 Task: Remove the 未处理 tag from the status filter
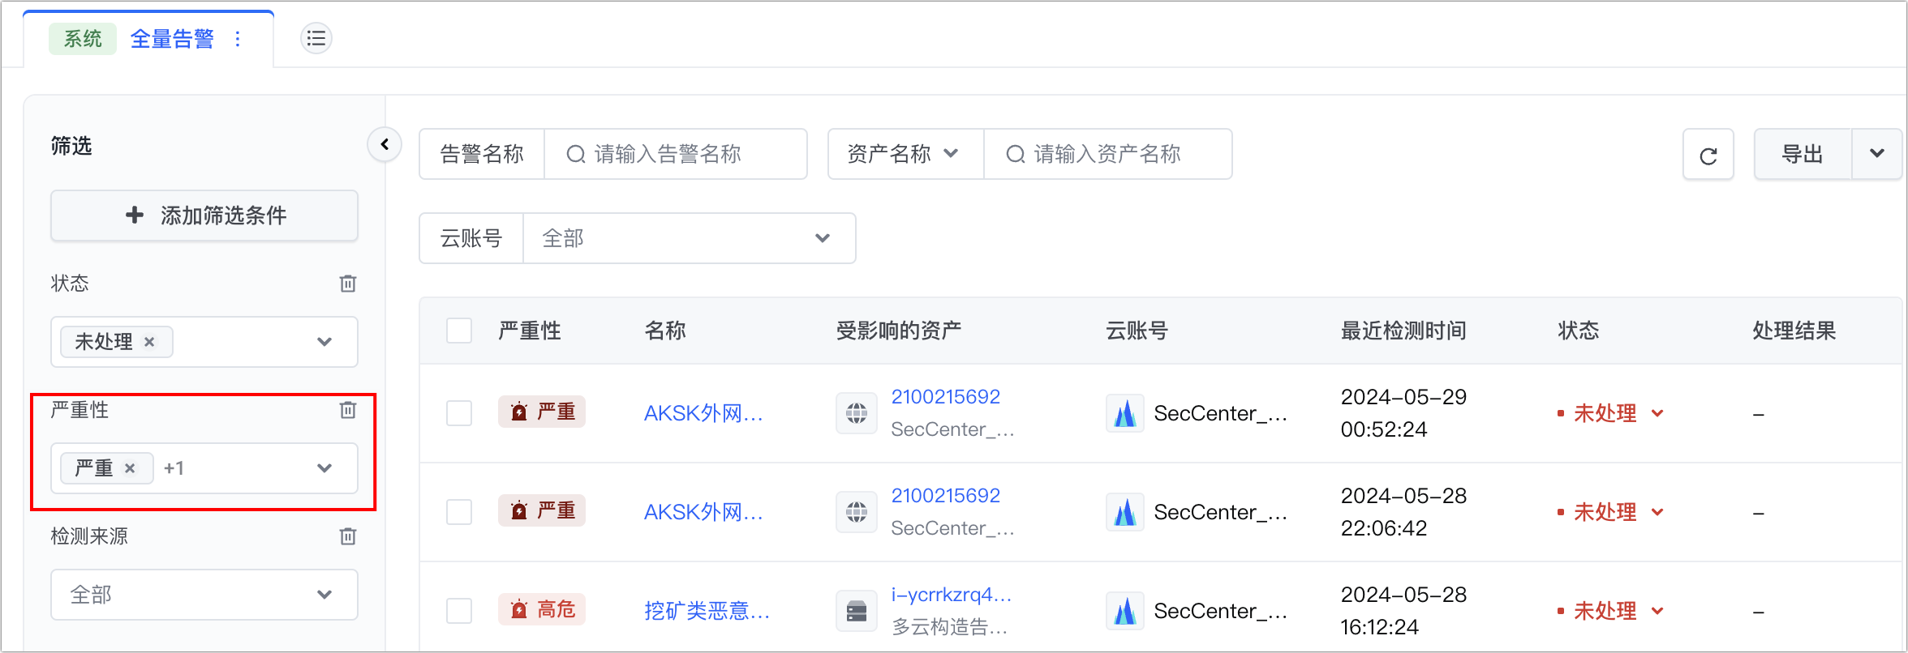tap(149, 342)
